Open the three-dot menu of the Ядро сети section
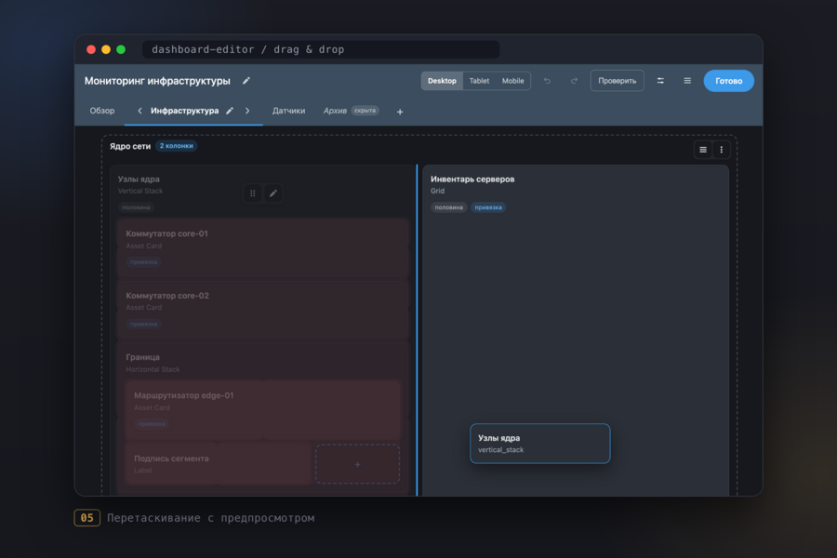Image resolution: width=837 pixels, height=558 pixels. (x=721, y=150)
